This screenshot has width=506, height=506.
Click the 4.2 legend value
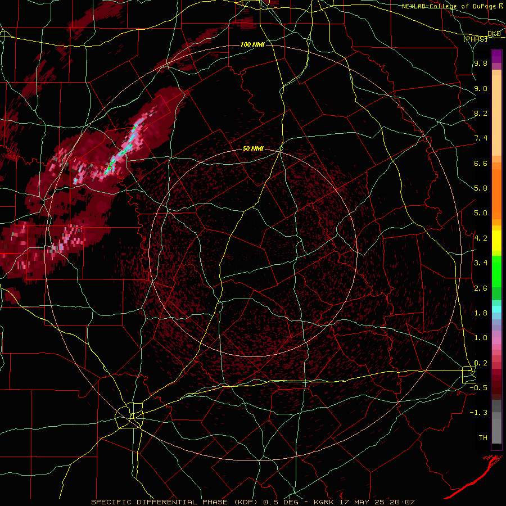pyautogui.click(x=481, y=238)
